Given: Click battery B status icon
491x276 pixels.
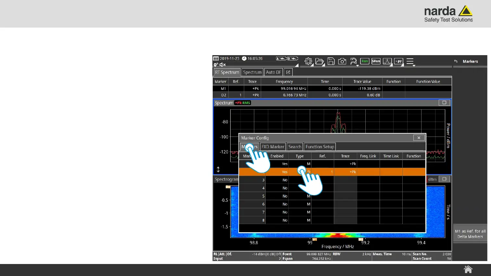Looking at the screenshot, I should (293, 59).
